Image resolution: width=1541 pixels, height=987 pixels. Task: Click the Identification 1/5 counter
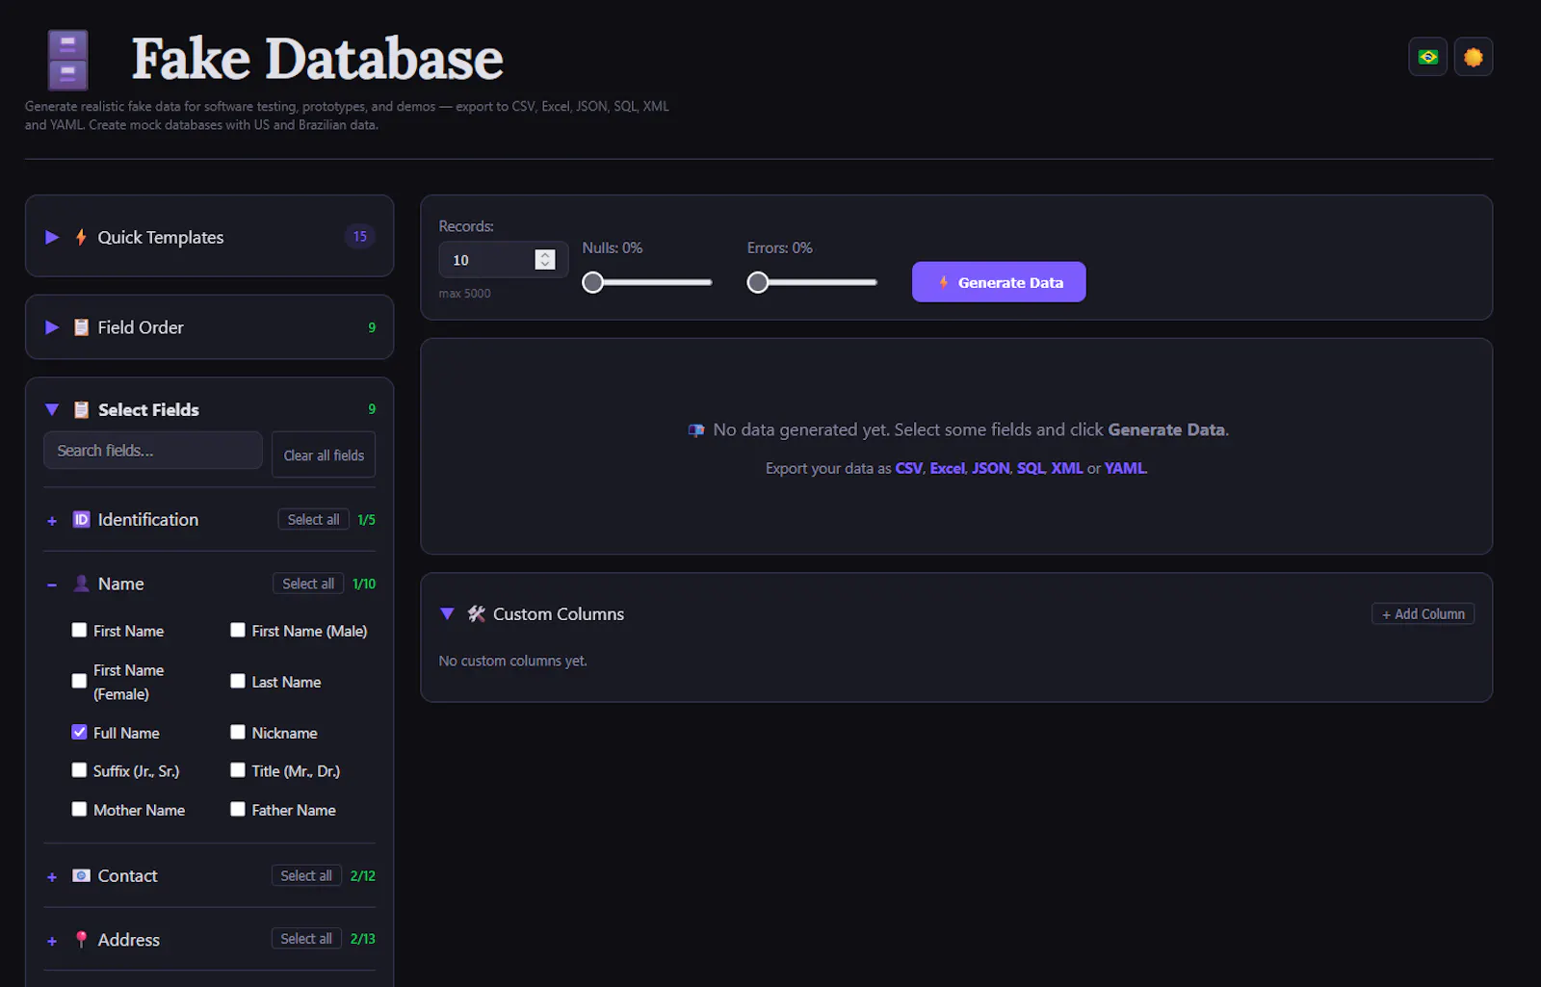click(x=366, y=520)
